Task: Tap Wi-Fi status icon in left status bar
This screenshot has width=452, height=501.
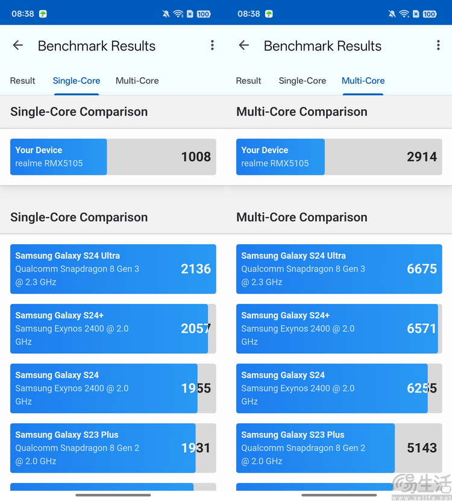Action: 178,14
